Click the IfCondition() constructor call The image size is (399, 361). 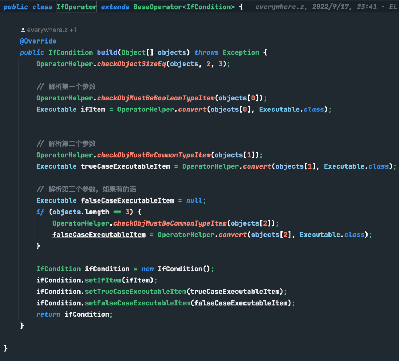click(x=184, y=269)
